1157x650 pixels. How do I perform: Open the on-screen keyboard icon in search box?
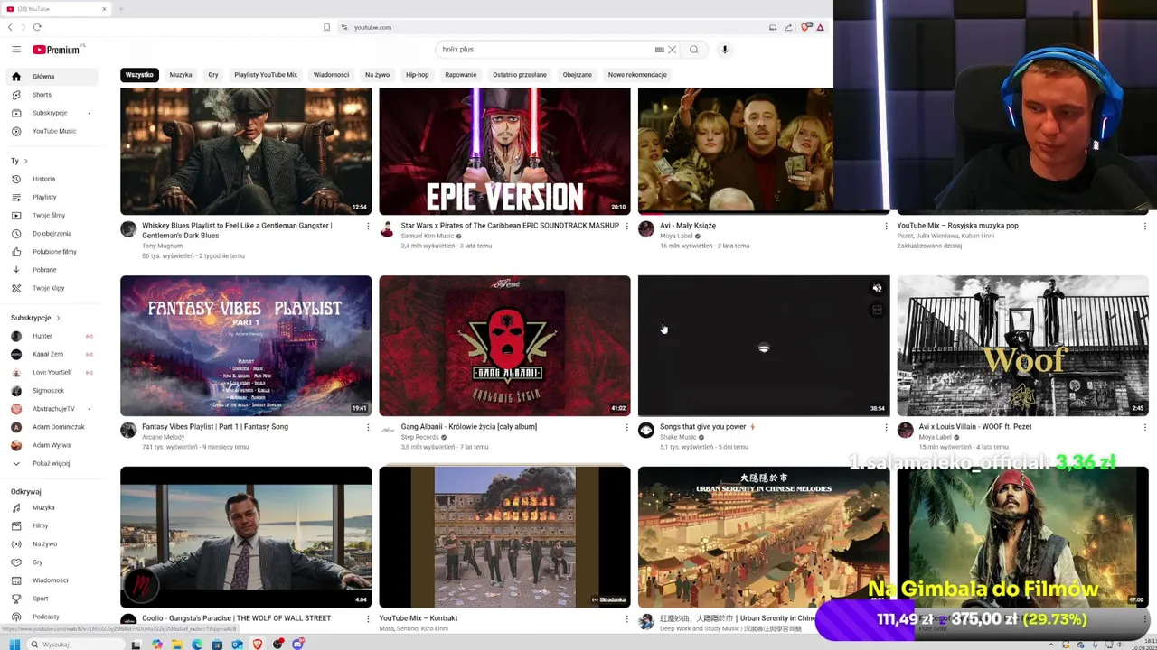pyautogui.click(x=659, y=50)
